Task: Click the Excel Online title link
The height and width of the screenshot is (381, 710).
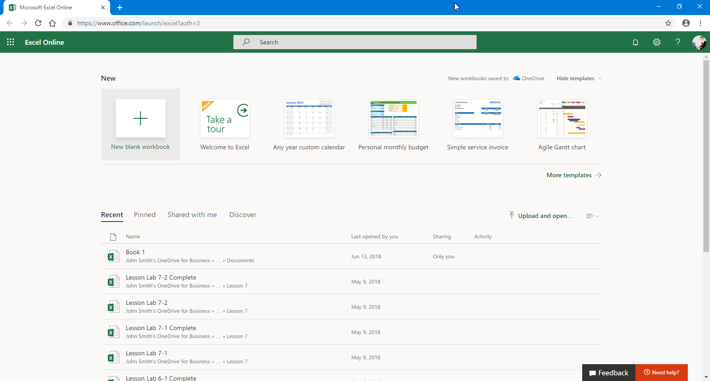Action: tap(44, 42)
